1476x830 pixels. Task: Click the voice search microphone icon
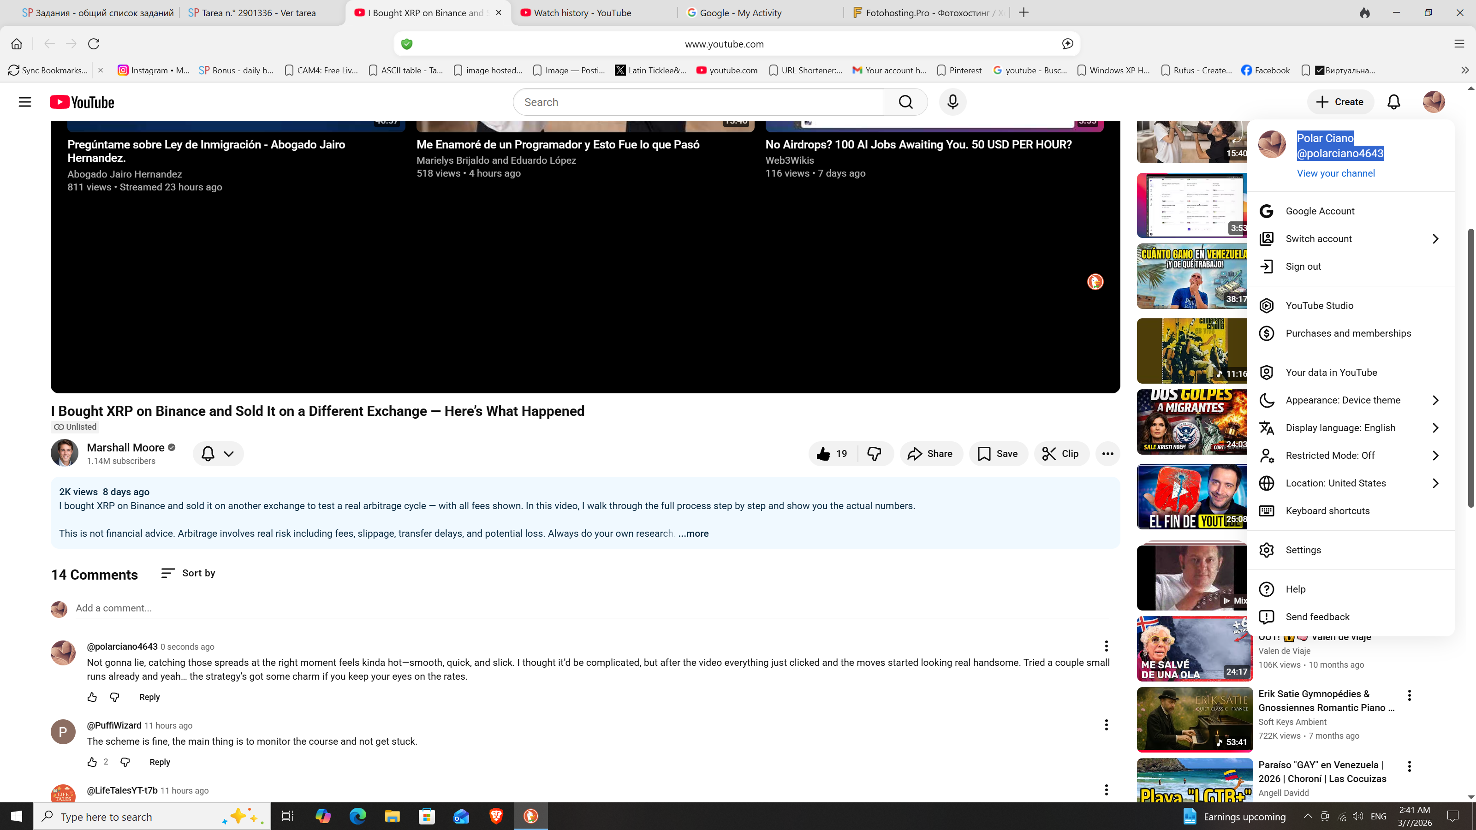pos(952,102)
